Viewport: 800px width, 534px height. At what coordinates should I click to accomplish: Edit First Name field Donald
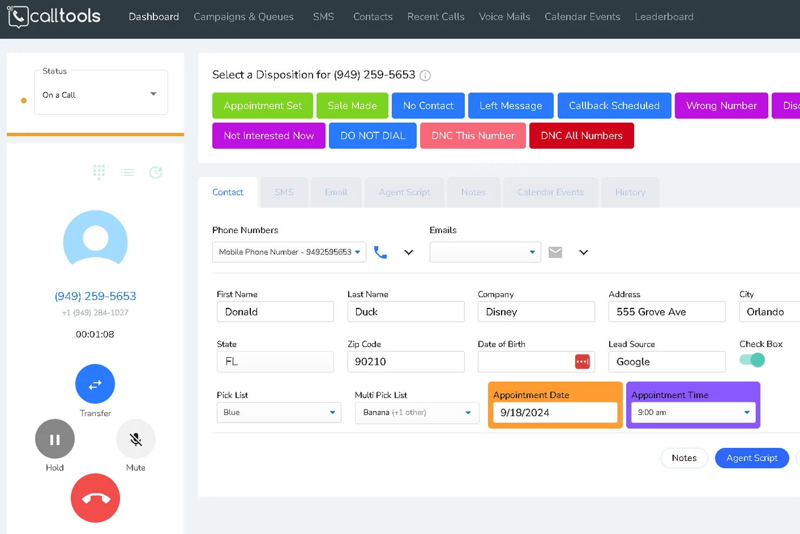pos(275,312)
